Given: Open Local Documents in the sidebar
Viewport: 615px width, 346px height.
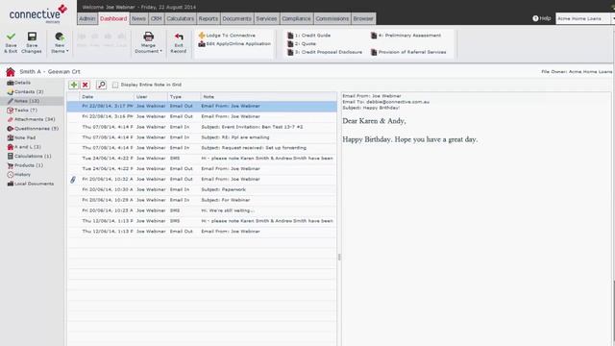Looking at the screenshot, I should [30, 184].
